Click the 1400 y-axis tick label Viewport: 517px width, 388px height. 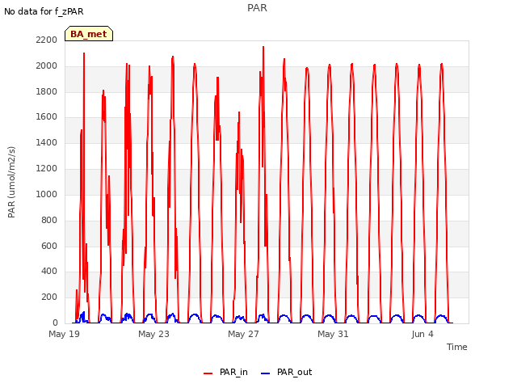pyautogui.click(x=47, y=142)
